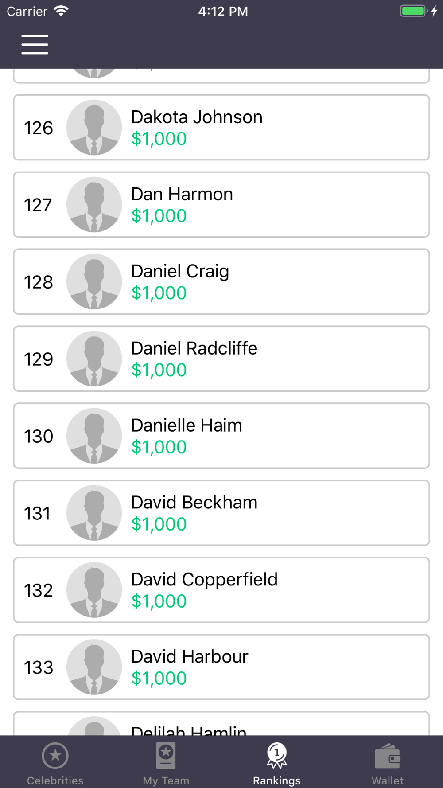Tap Dakota Johnson's avatar
The width and height of the screenshot is (443, 788).
94,128
